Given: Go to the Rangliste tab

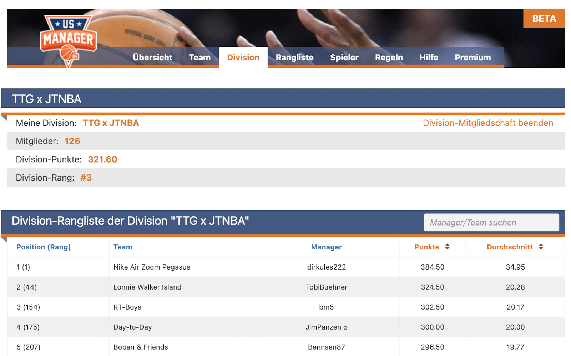Looking at the screenshot, I should pyautogui.click(x=294, y=58).
